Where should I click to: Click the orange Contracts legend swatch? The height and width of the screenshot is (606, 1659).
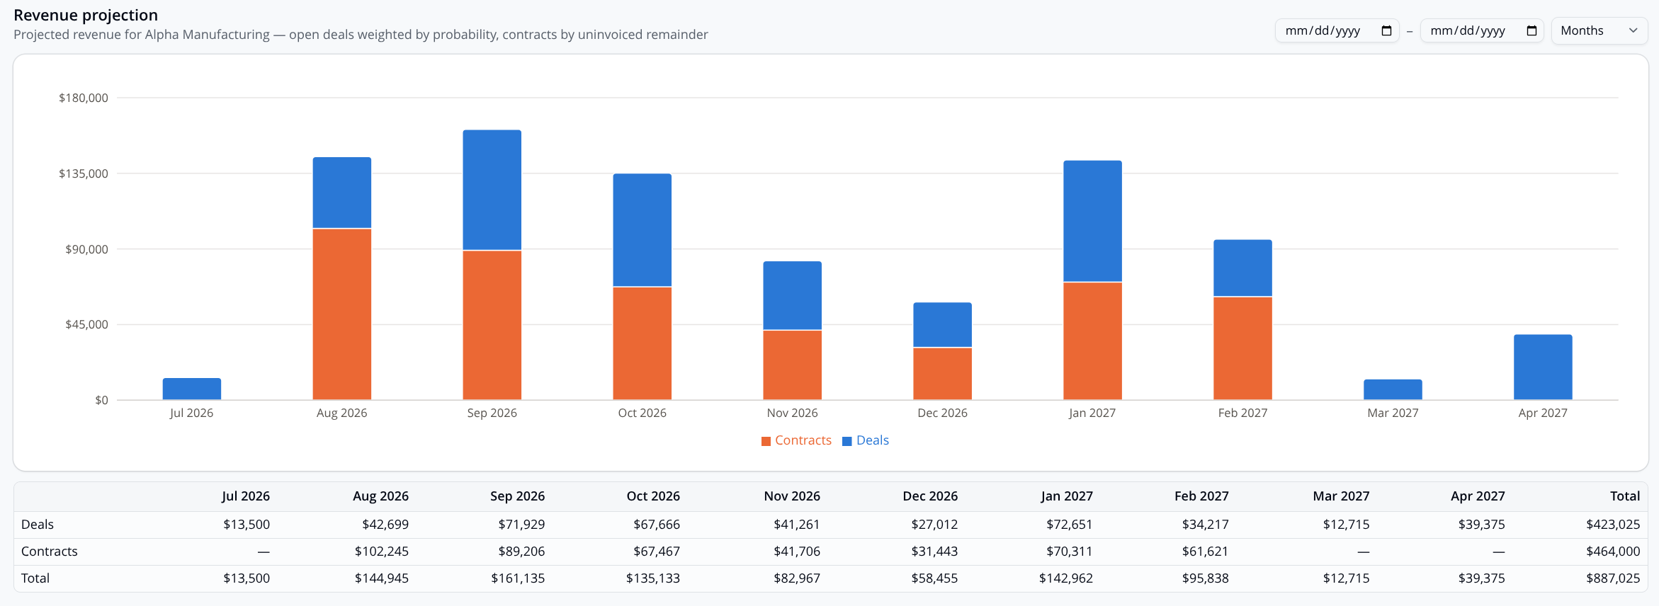[x=766, y=441]
